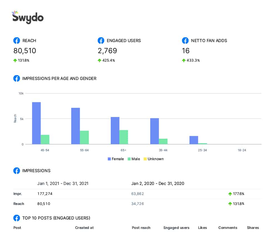Click the green arrow beside 177.6% in Impr. row
This screenshot has height=232, width=274.
(230, 194)
